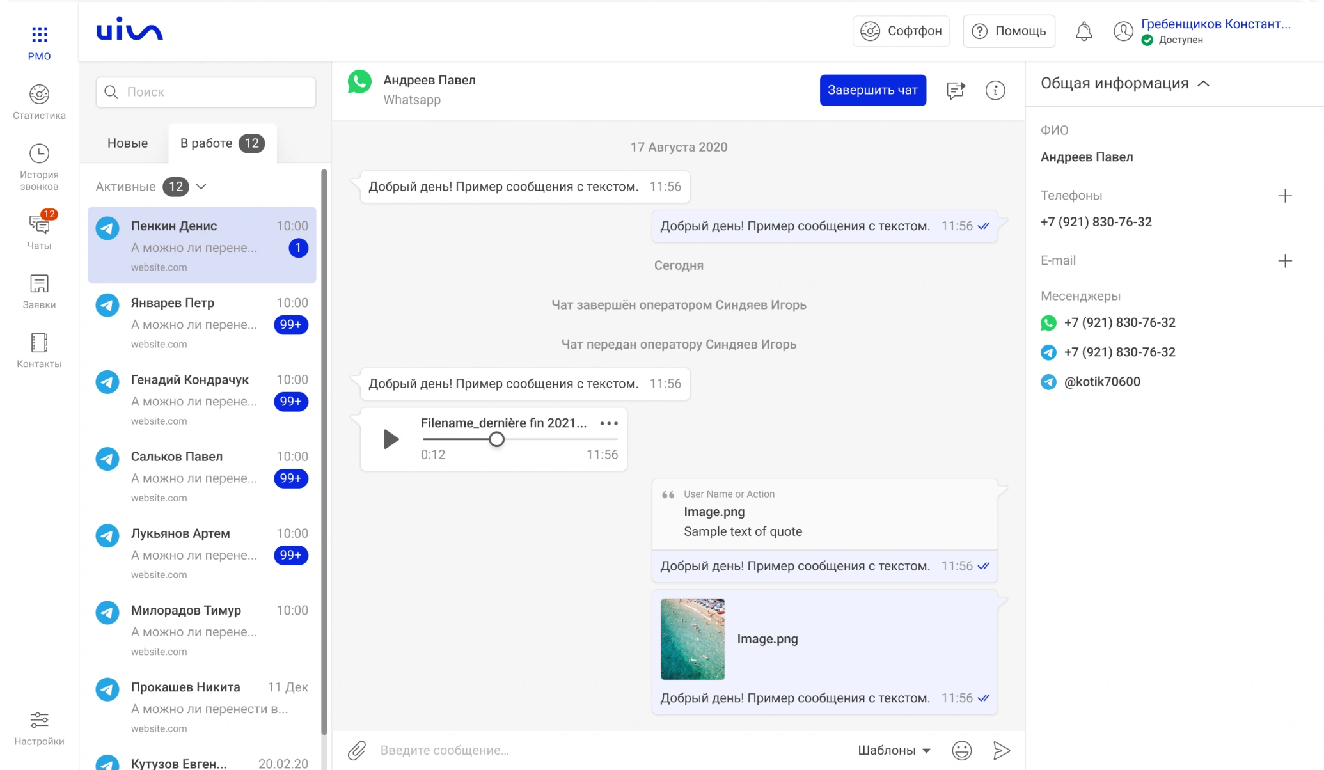Collapse the Общая информация section
The width and height of the screenshot is (1324, 770).
coord(1203,84)
